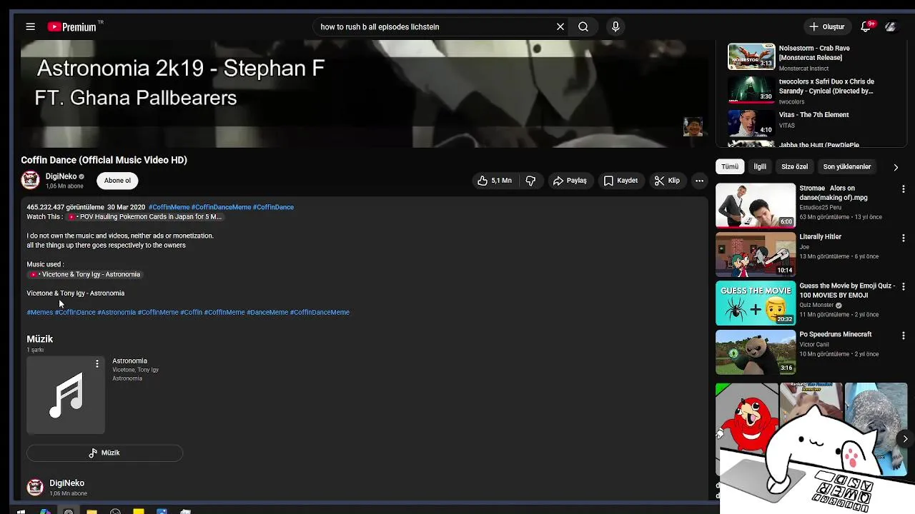Open Vicetone & Tony Igy Astronomia video link
Screen dimensions: 915x514
85,274
